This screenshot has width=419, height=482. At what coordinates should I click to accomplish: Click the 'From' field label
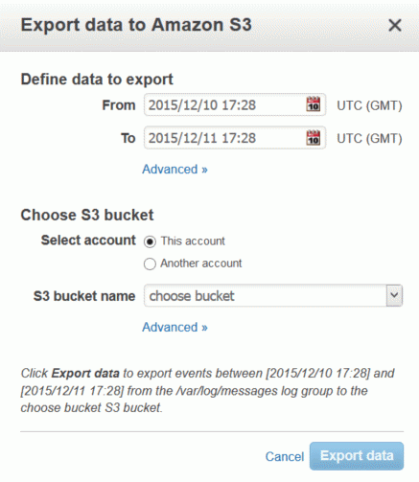[119, 105]
